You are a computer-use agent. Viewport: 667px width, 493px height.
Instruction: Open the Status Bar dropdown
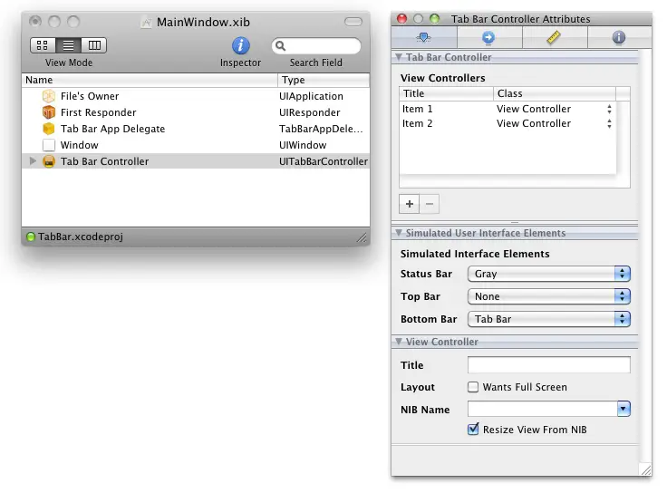[x=549, y=274]
